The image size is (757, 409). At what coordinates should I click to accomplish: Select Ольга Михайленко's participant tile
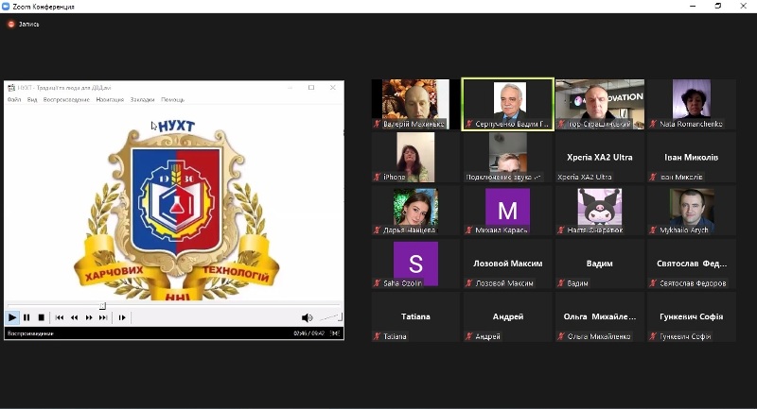pos(600,317)
